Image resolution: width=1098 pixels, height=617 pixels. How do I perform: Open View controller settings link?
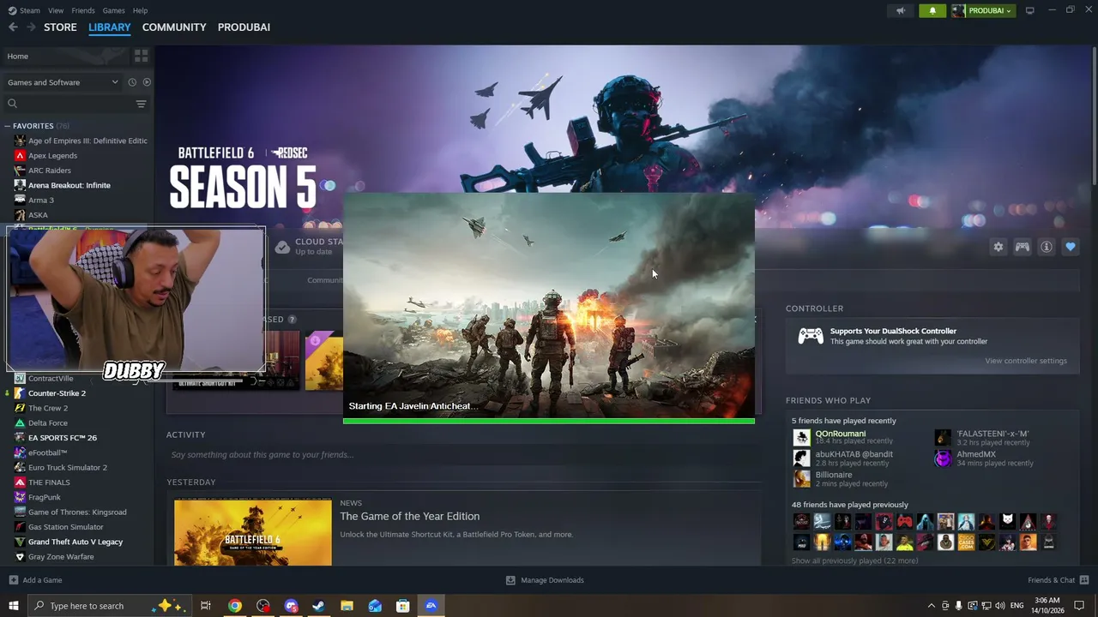[x=1026, y=361]
